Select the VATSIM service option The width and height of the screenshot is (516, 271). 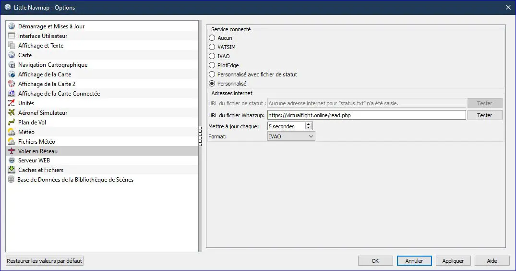212,47
